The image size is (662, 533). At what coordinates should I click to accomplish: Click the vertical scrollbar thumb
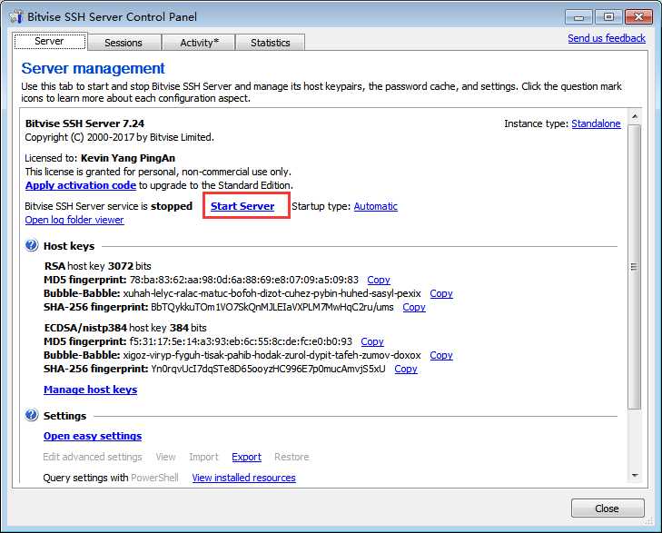pos(634,266)
